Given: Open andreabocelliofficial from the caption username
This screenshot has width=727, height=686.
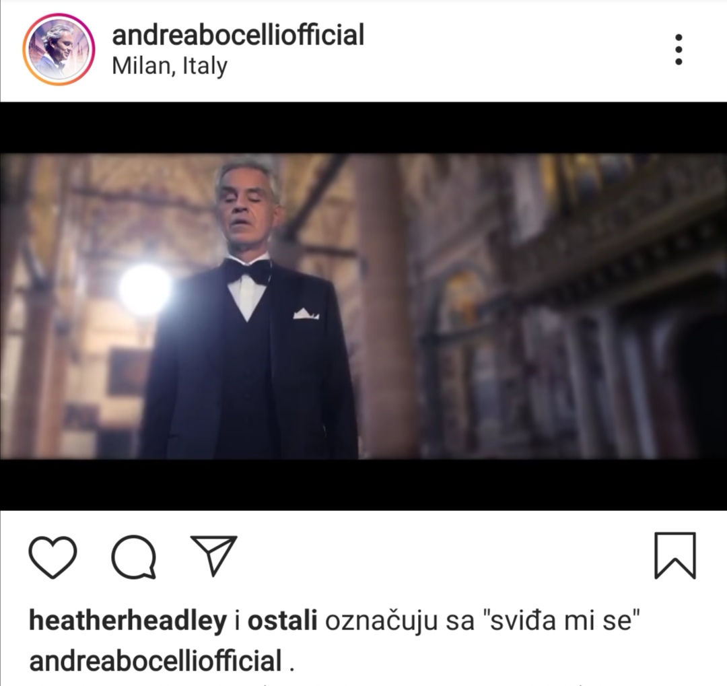Looking at the screenshot, I should point(155,660).
